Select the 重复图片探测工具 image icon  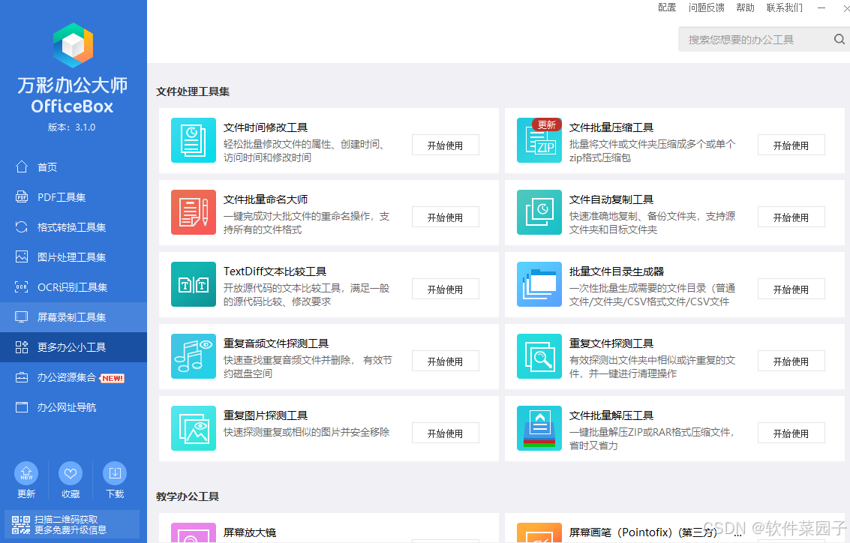click(x=194, y=428)
